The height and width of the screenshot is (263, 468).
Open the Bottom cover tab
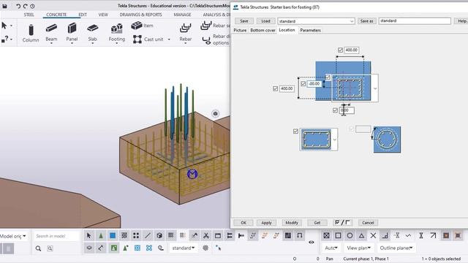tap(263, 30)
